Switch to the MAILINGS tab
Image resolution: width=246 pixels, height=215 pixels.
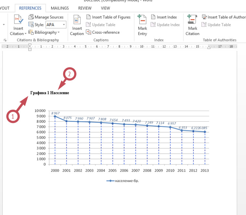(x=60, y=8)
